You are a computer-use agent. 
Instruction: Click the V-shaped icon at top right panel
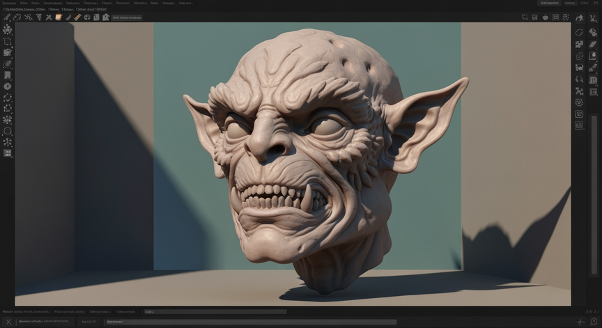pyautogui.click(x=593, y=18)
